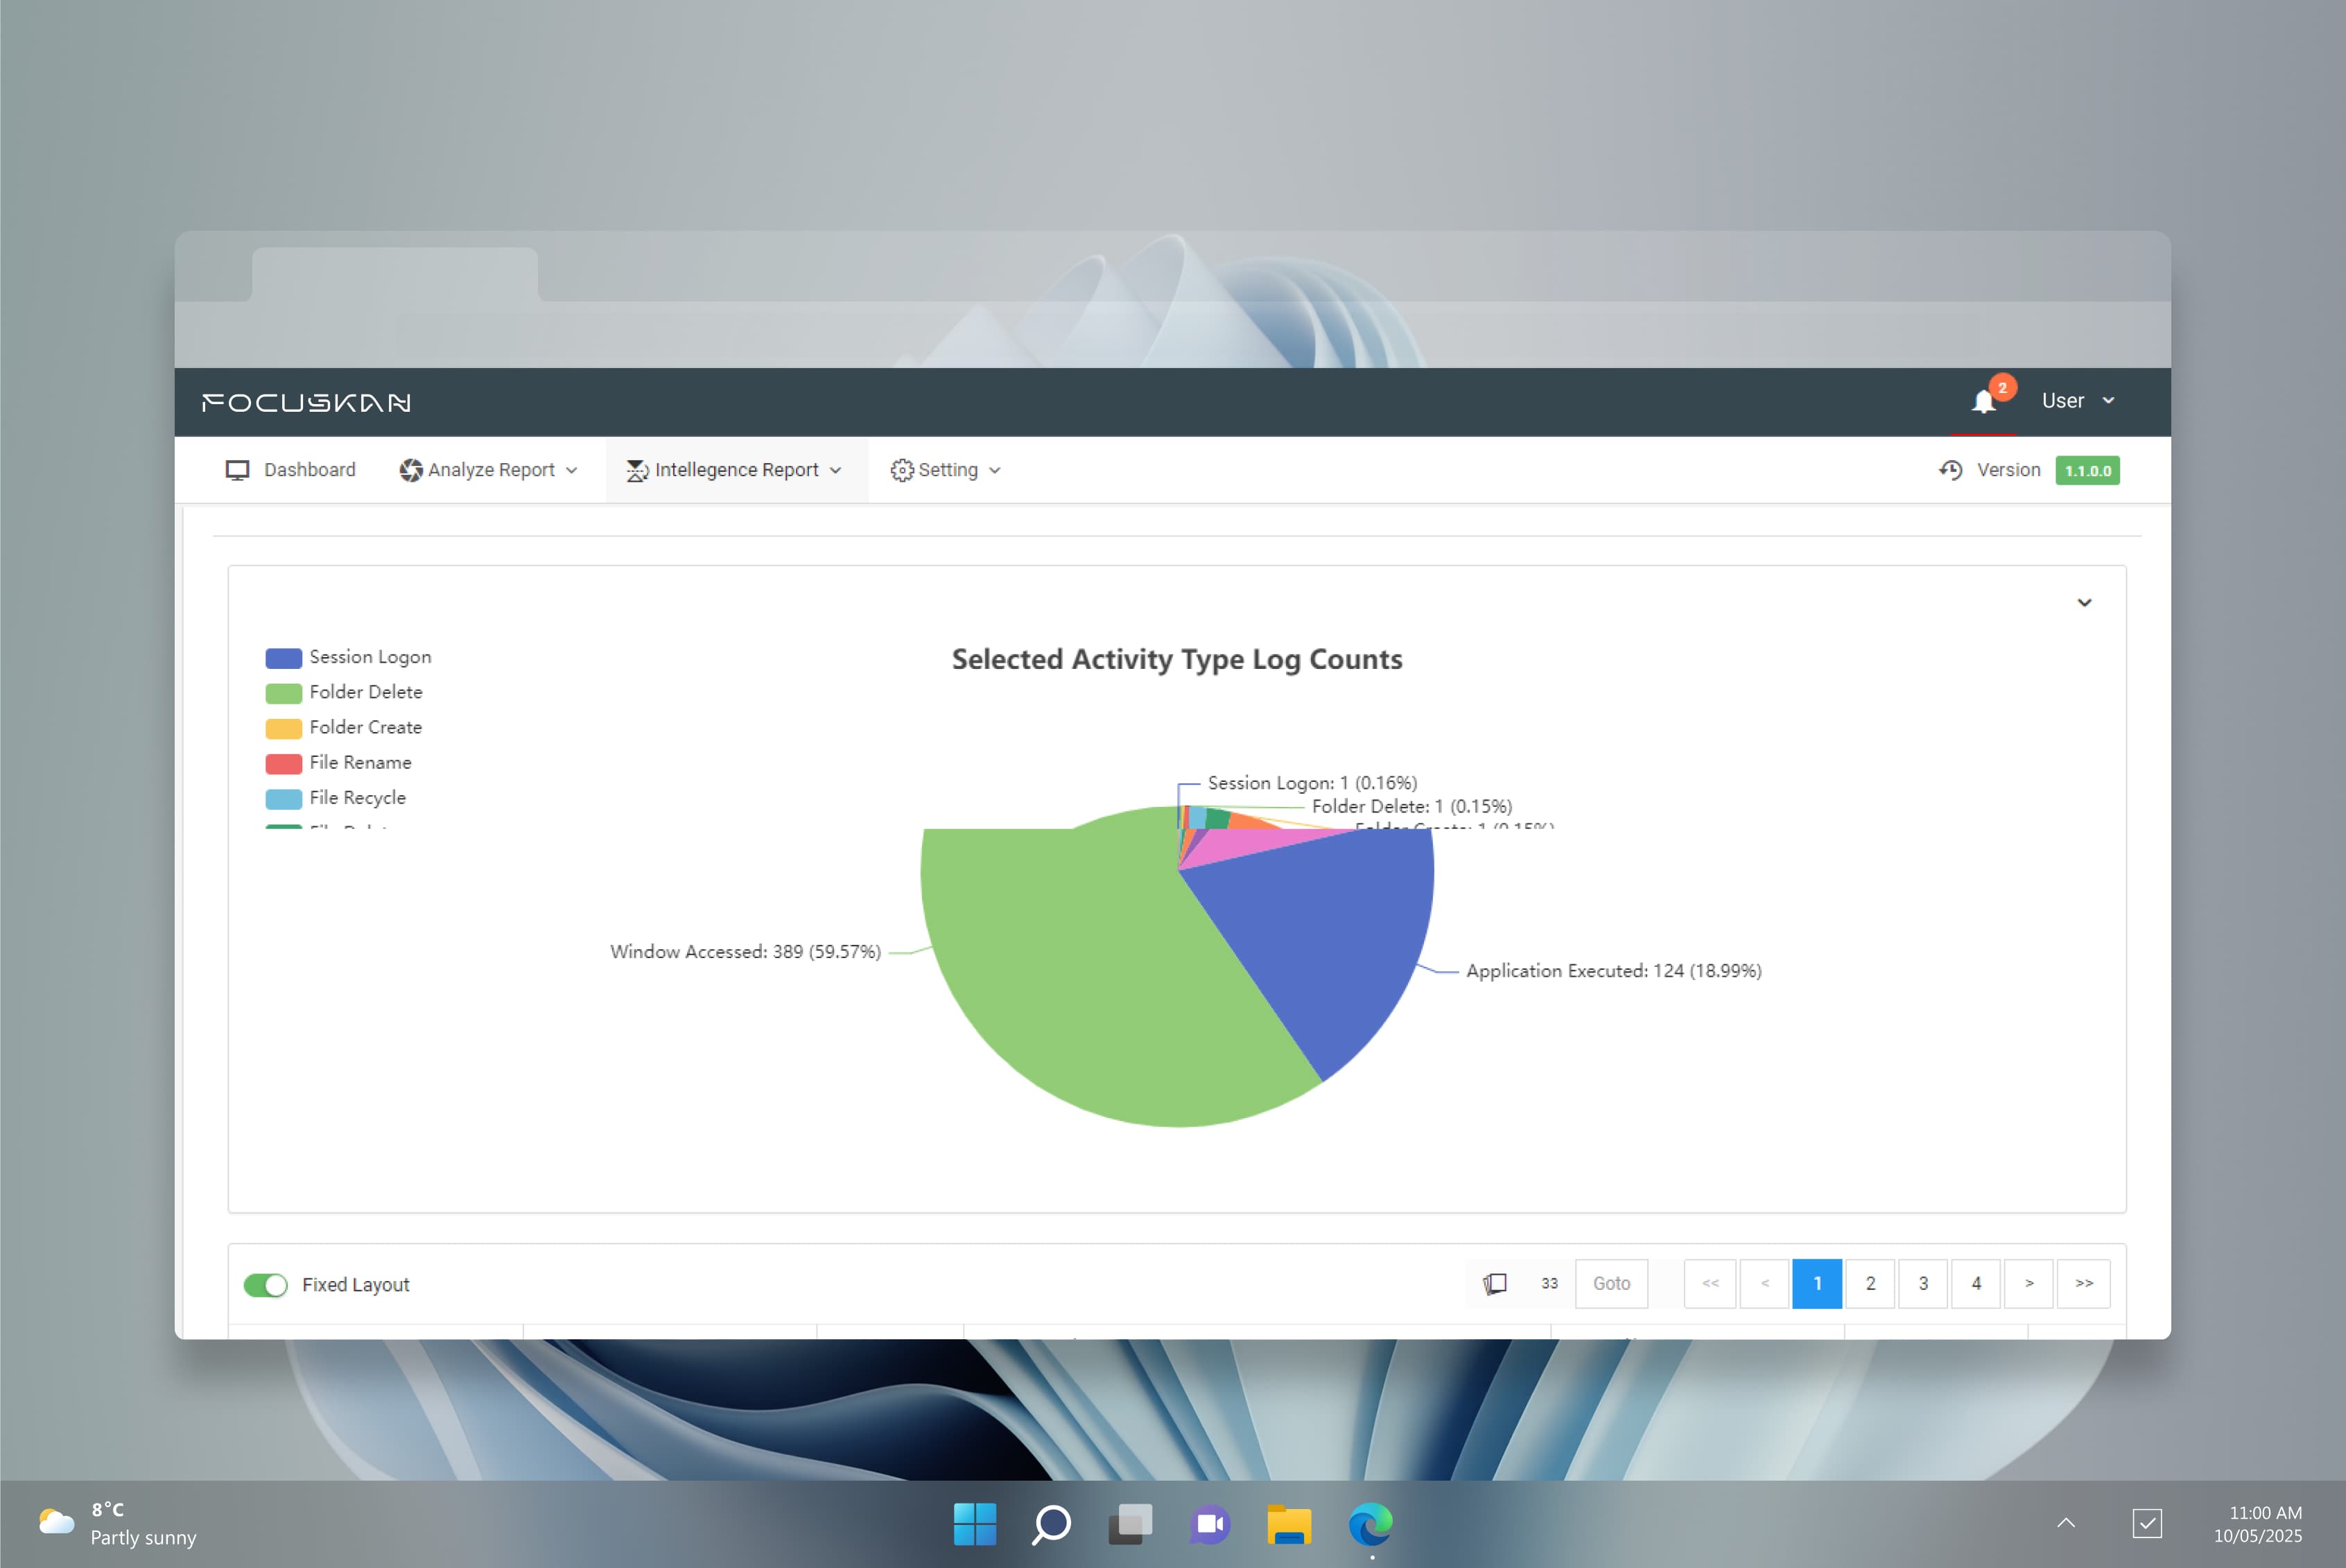2346x1568 pixels.
Task: Show hidden system tray icons
Action: coord(2066,1524)
